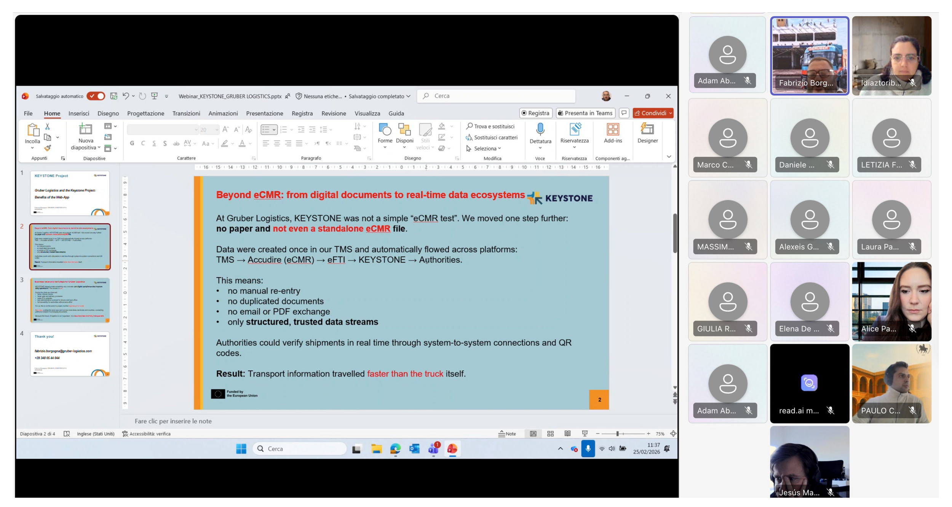
Task: Open the font size dropdown
Action: click(216, 130)
